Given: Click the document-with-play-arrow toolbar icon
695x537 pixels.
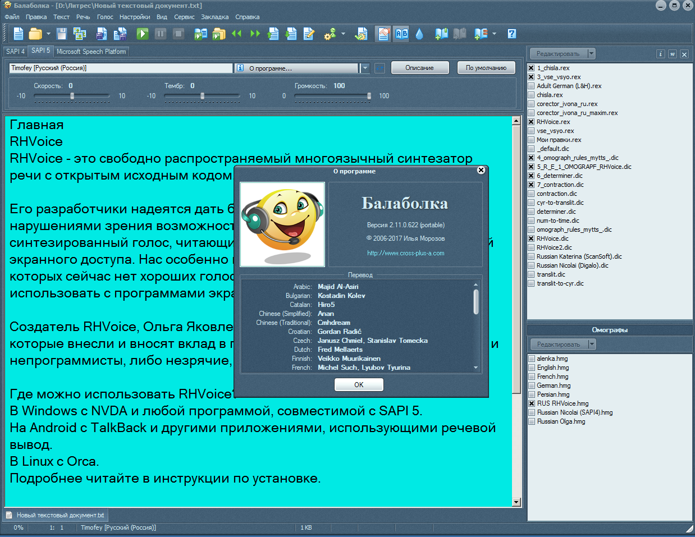Looking at the screenshot, I should (x=200, y=34).
